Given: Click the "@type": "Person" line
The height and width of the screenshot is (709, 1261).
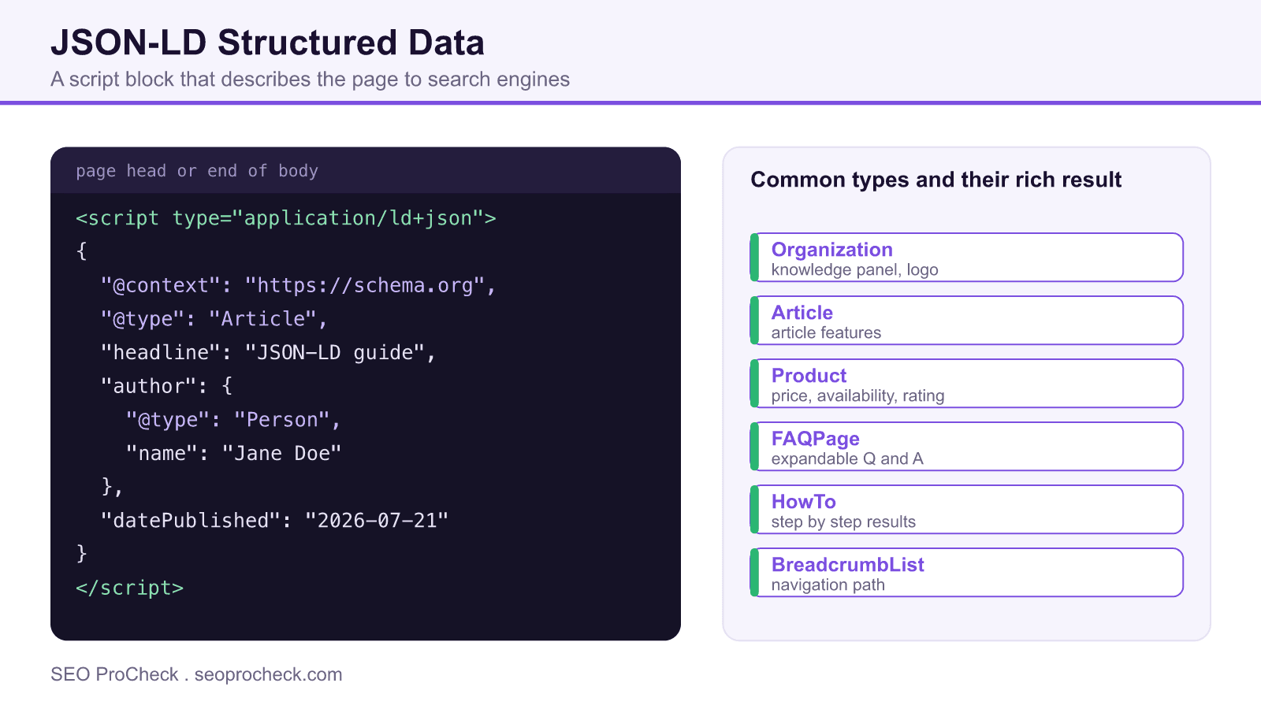Looking at the screenshot, I should 233,420.
